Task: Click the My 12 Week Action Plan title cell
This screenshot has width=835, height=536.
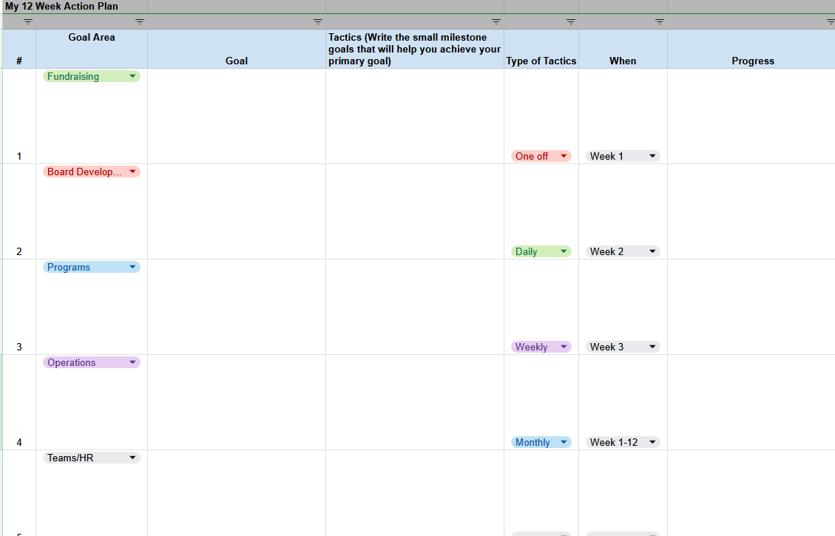Action: click(x=72, y=7)
